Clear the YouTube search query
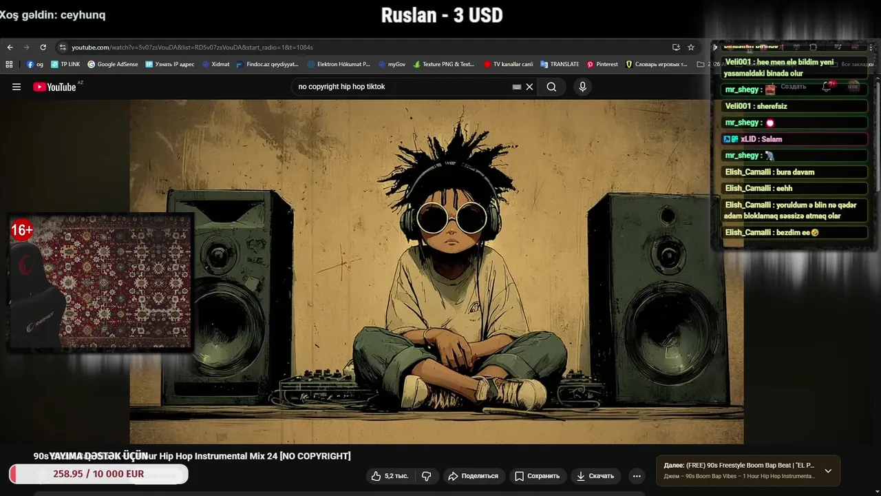 (529, 87)
